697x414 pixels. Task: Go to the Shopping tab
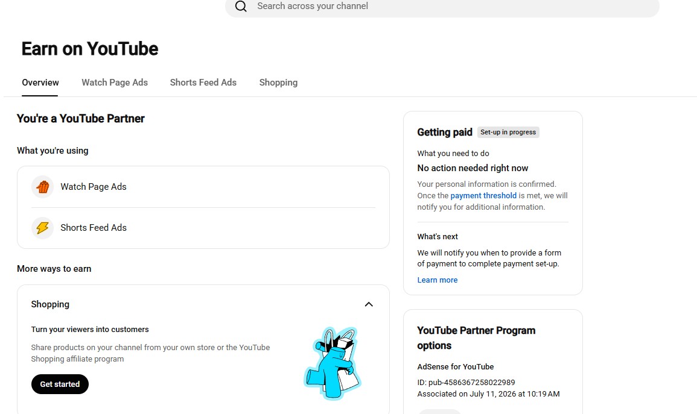click(x=278, y=83)
